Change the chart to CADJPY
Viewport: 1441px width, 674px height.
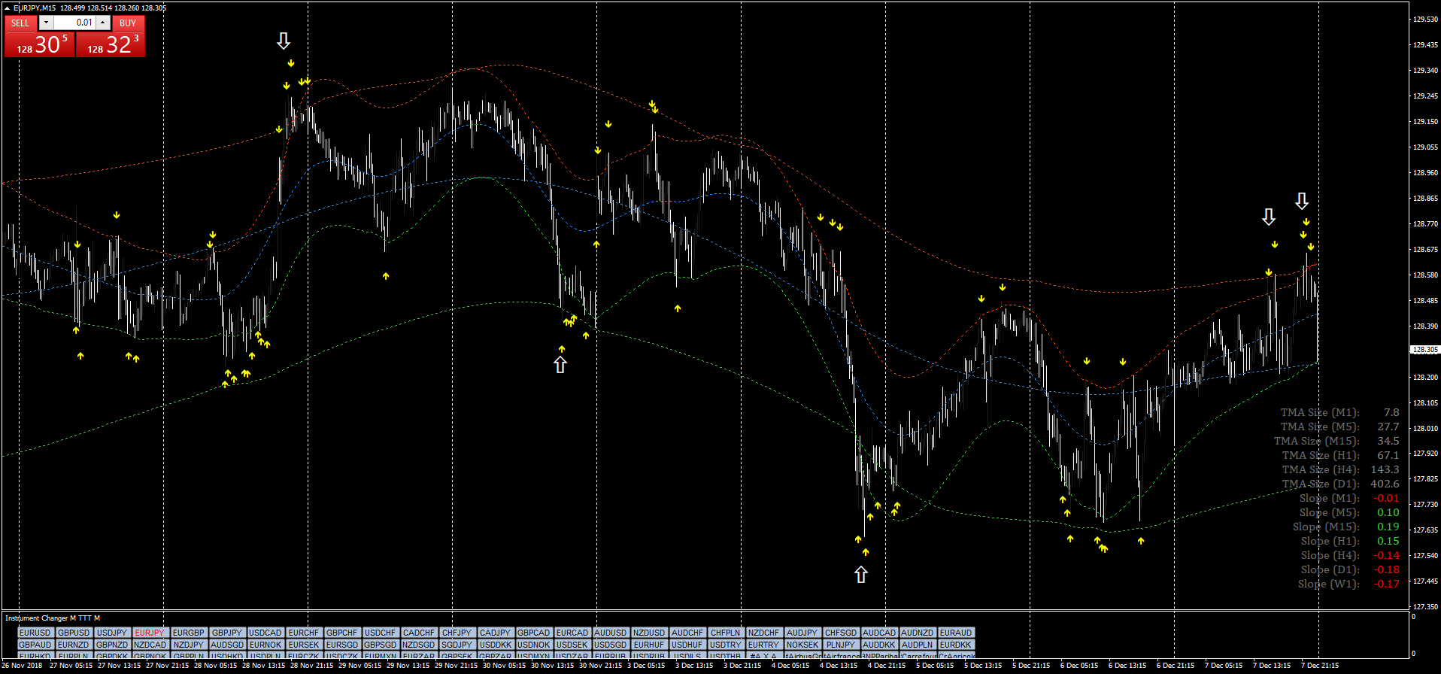[495, 633]
